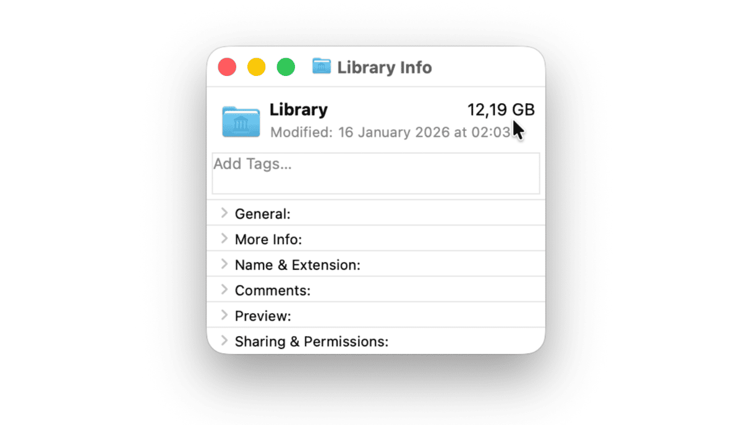Click the 12,19 GB size value
752x425 pixels.
coord(500,110)
